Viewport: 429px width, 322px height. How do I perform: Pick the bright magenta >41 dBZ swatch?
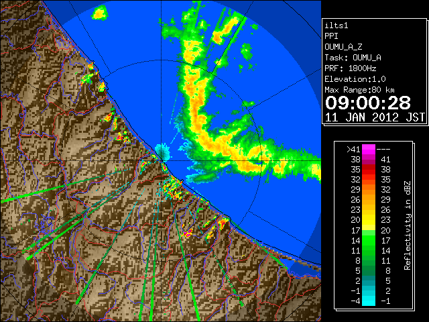click(x=369, y=150)
